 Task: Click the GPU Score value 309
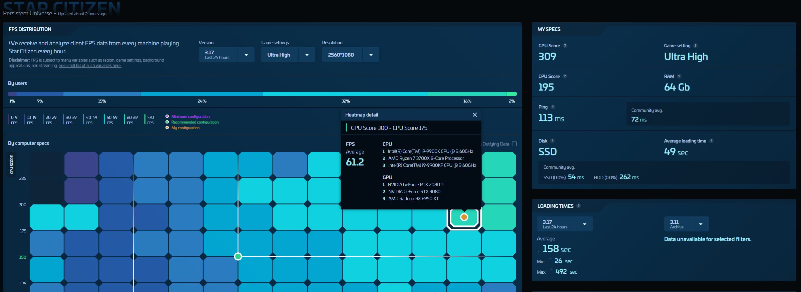pyautogui.click(x=547, y=56)
